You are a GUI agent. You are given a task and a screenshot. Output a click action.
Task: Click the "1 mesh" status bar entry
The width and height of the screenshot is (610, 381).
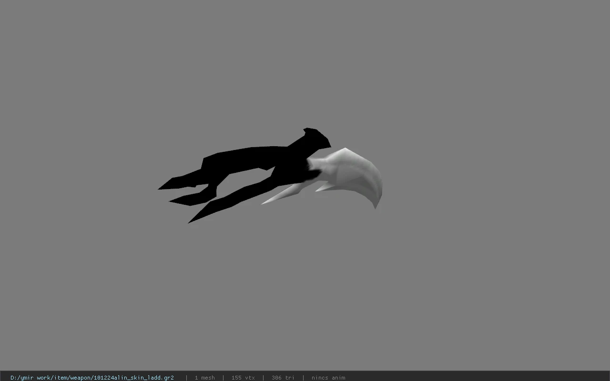coord(205,378)
